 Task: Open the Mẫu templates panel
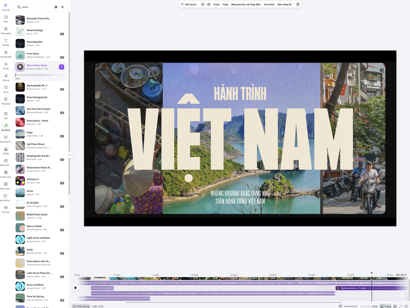[x=6, y=19]
